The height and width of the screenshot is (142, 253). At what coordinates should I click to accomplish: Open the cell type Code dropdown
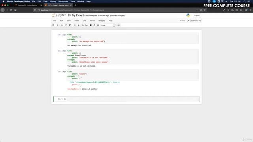pos(108,25)
